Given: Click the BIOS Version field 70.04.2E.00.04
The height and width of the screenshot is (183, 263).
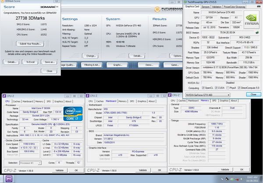Looking at the screenshot, I should (x=227, y=33).
